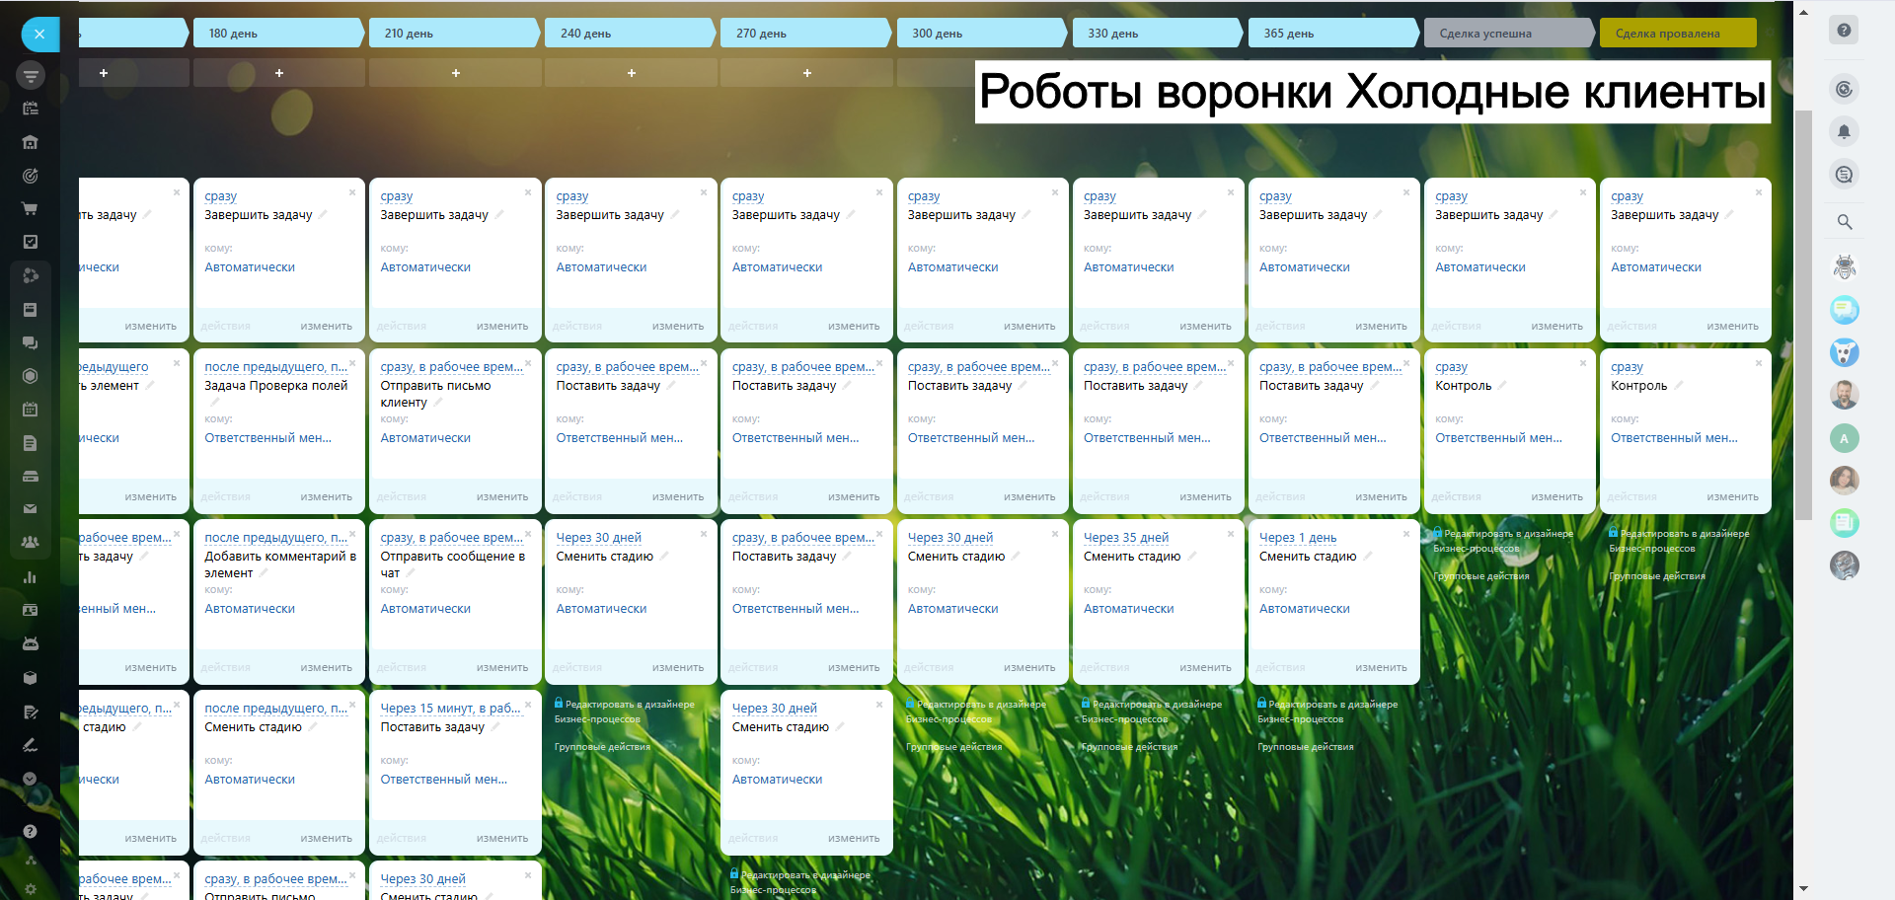Open the chat search icon in the right panel
1895x900 pixels.
(1844, 175)
